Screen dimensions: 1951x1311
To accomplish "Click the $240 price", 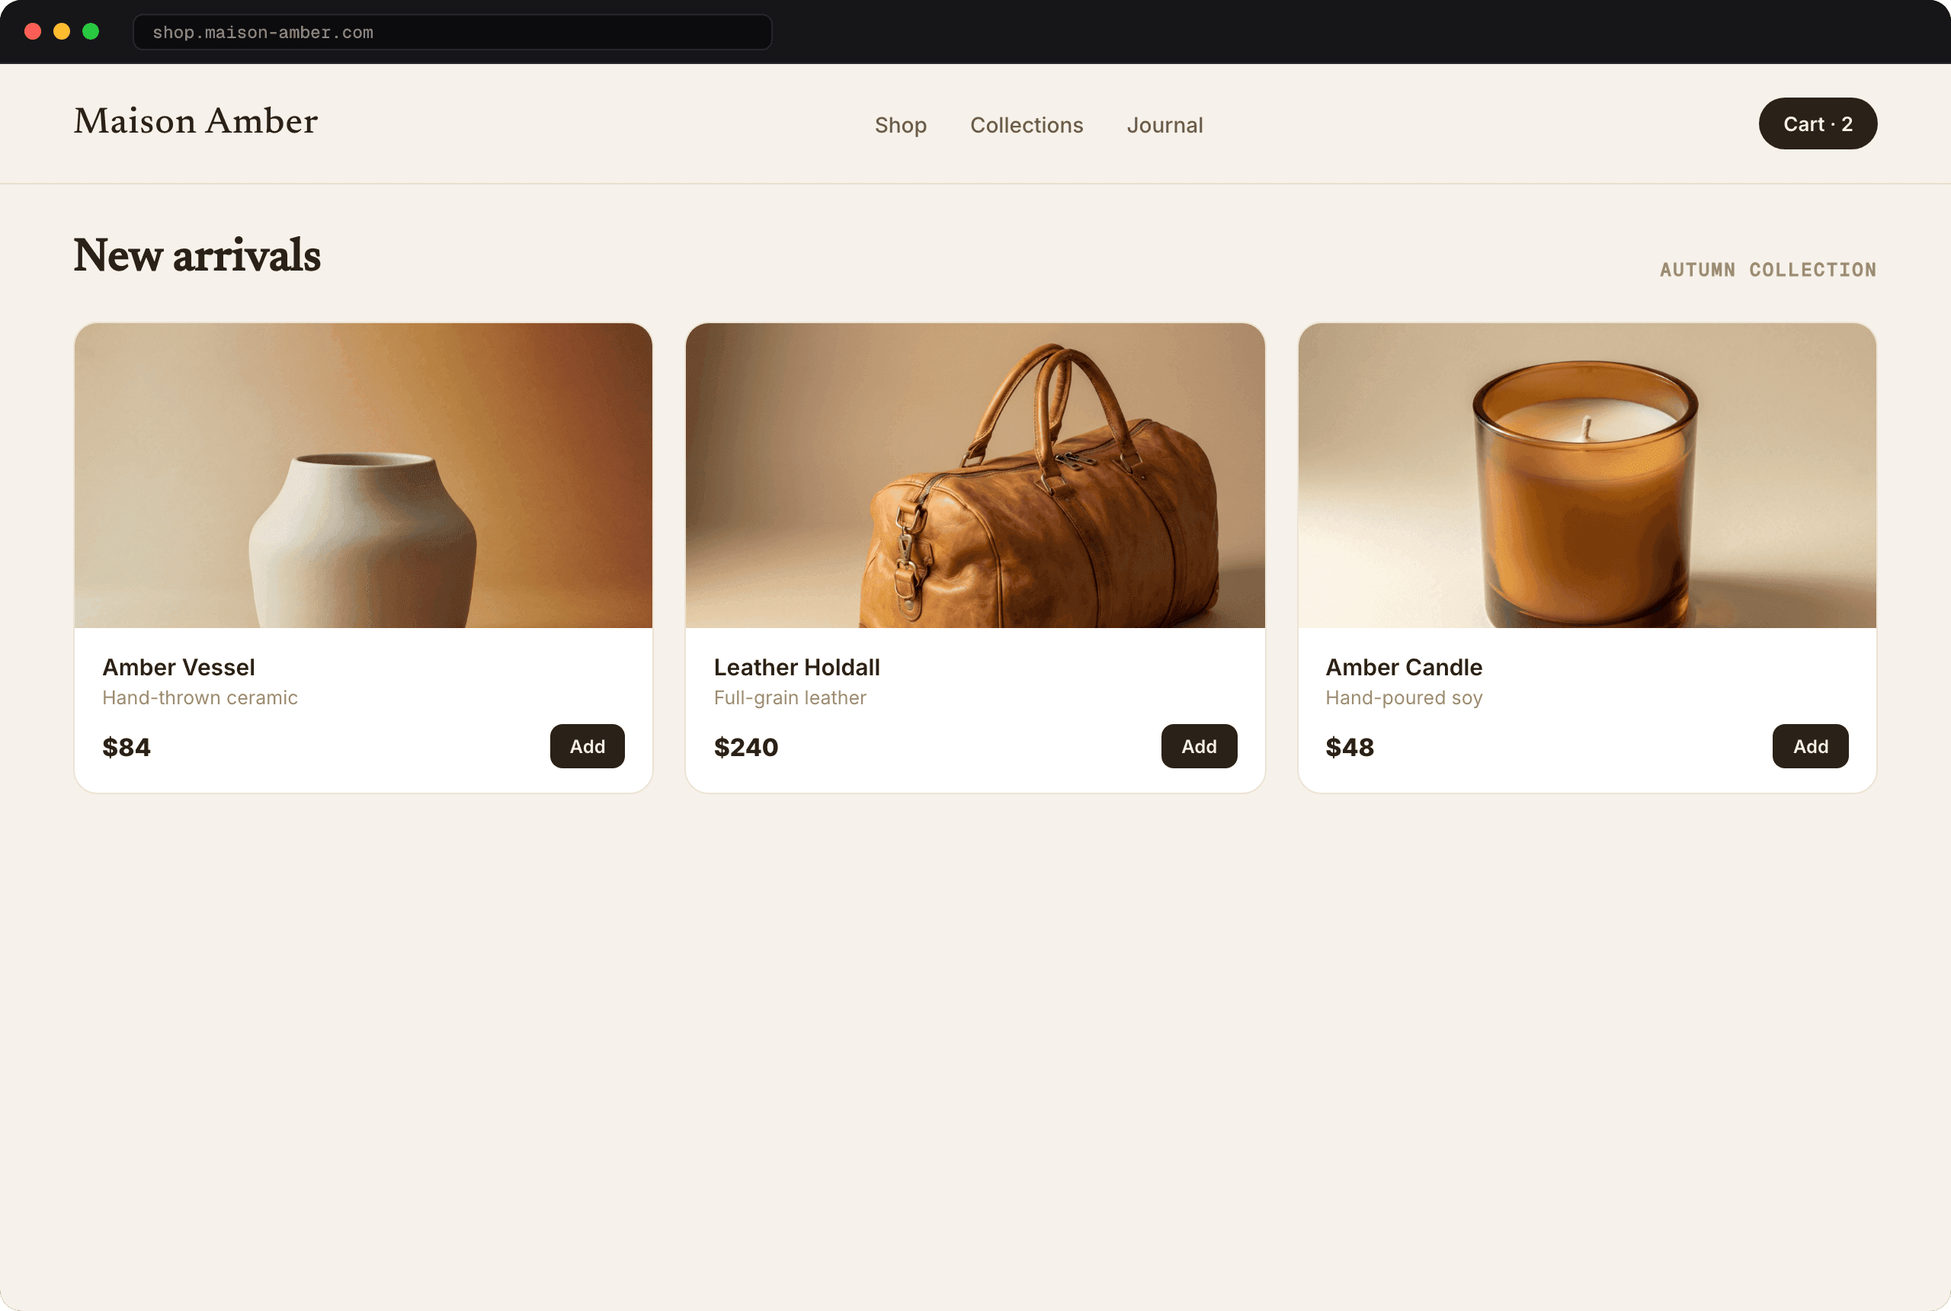I will point(745,747).
